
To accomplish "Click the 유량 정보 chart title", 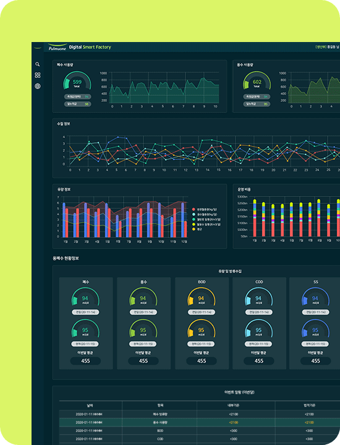I will click(64, 189).
